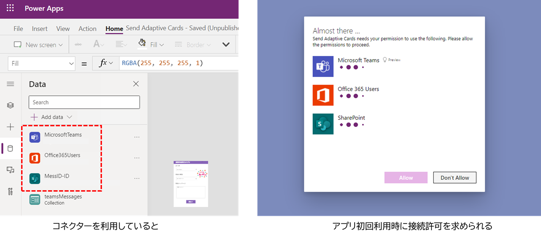This screenshot has height=236, width=541.
Task: Click in the RGBA formula bar
Action: (179, 63)
